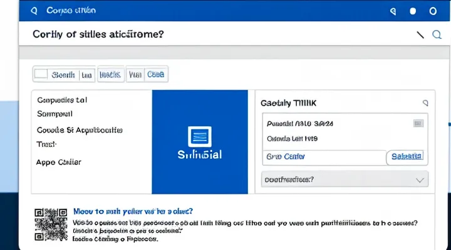Click the blue outlined button beside the input field
Image resolution: width=451 pixels, height=250 pixels.
pyautogui.click(x=405, y=156)
